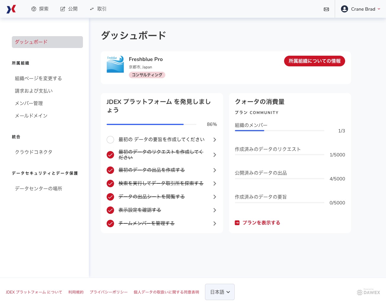Click the checkmark for 表示設定を確認する
Screen dimensions: 386x306
pyautogui.click(x=110, y=210)
